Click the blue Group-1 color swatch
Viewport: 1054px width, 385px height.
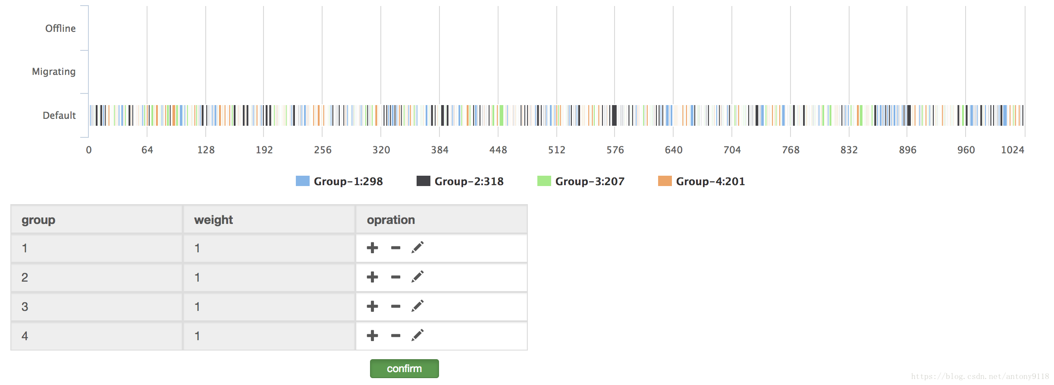coord(303,181)
